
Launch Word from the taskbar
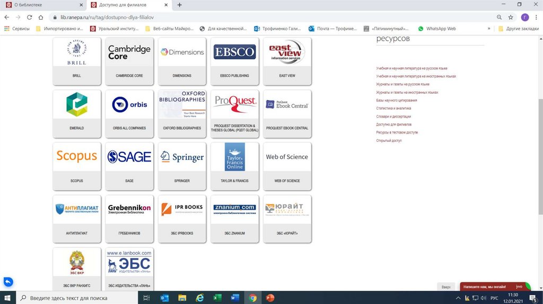click(x=235, y=298)
